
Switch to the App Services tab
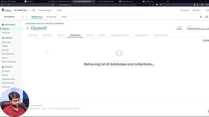click(x=51, y=17)
